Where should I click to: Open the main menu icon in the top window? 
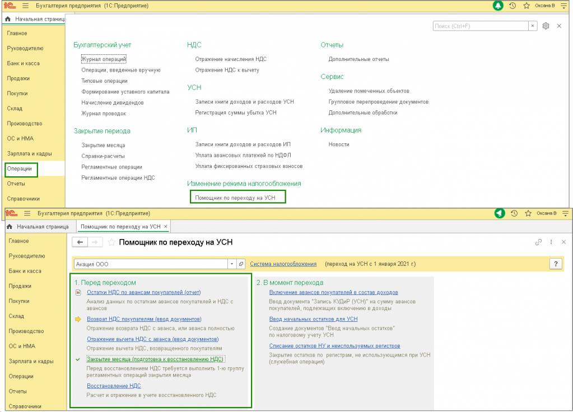(x=25, y=6)
